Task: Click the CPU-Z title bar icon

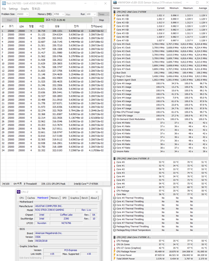Action: click(19, 192)
